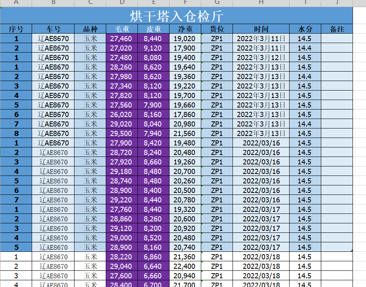Select net weight cell 17,860

click(x=185, y=114)
